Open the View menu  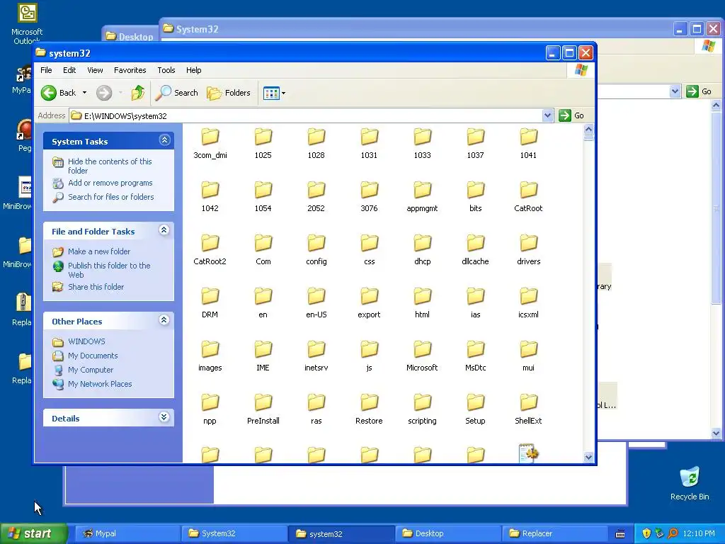[96, 70]
